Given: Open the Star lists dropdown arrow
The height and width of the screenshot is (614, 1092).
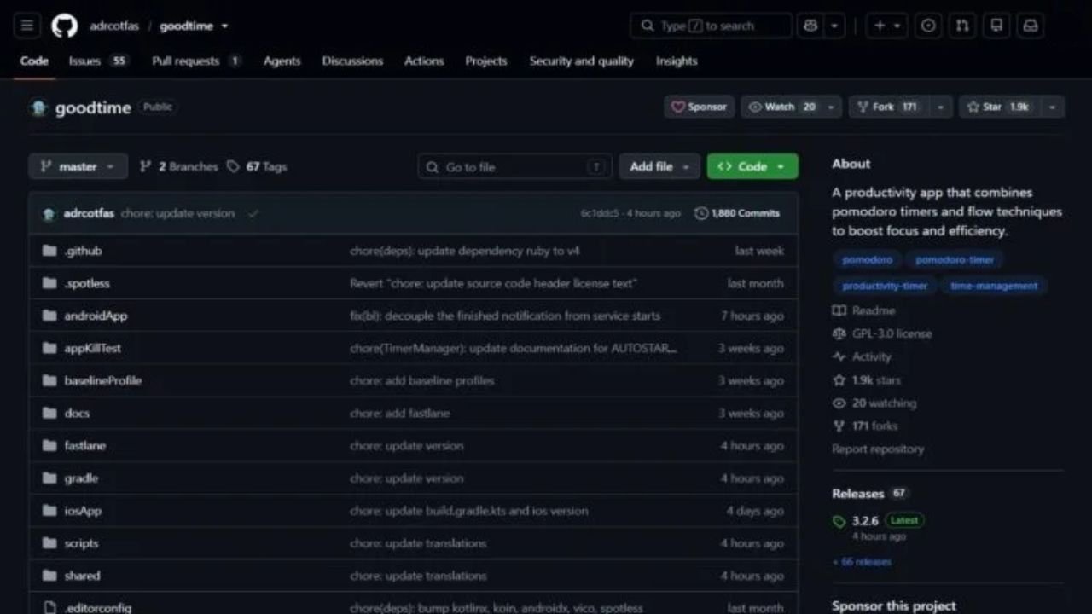Looking at the screenshot, I should coord(1053,107).
